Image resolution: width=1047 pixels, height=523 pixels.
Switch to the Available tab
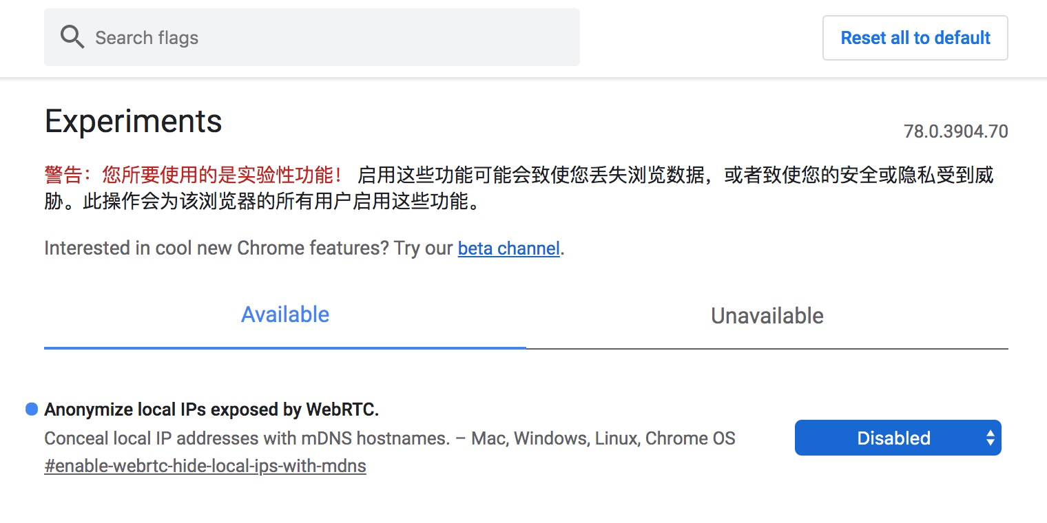(x=285, y=315)
